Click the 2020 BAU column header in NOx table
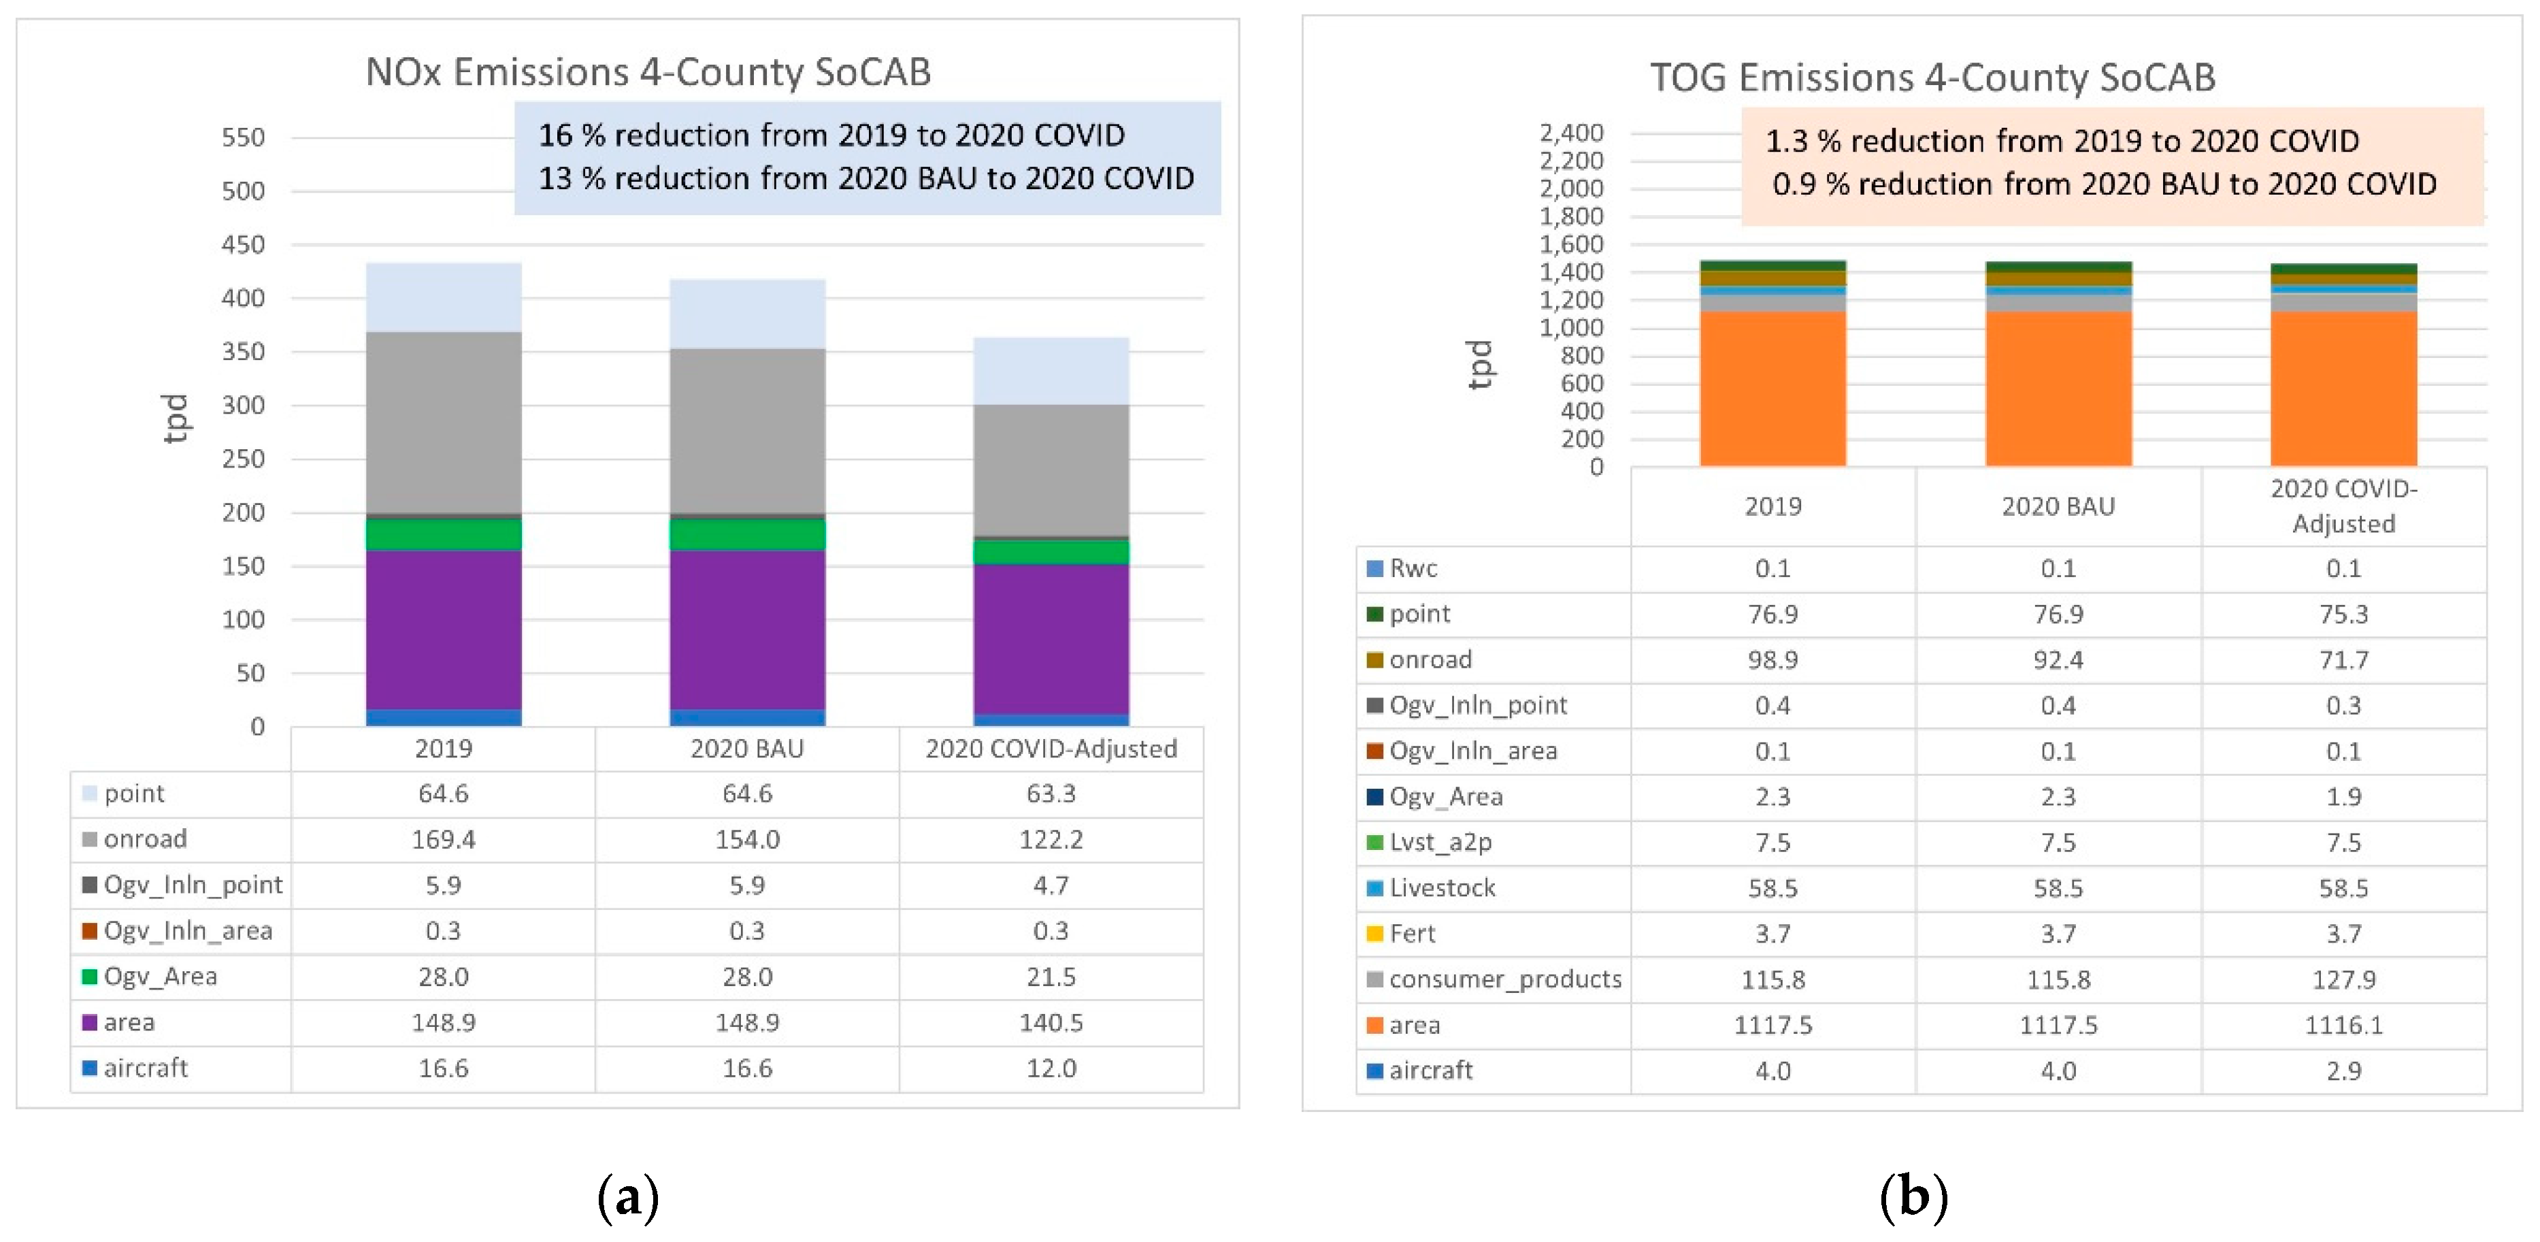Image resolution: width=2540 pixels, height=1242 pixels. pyautogui.click(x=747, y=749)
